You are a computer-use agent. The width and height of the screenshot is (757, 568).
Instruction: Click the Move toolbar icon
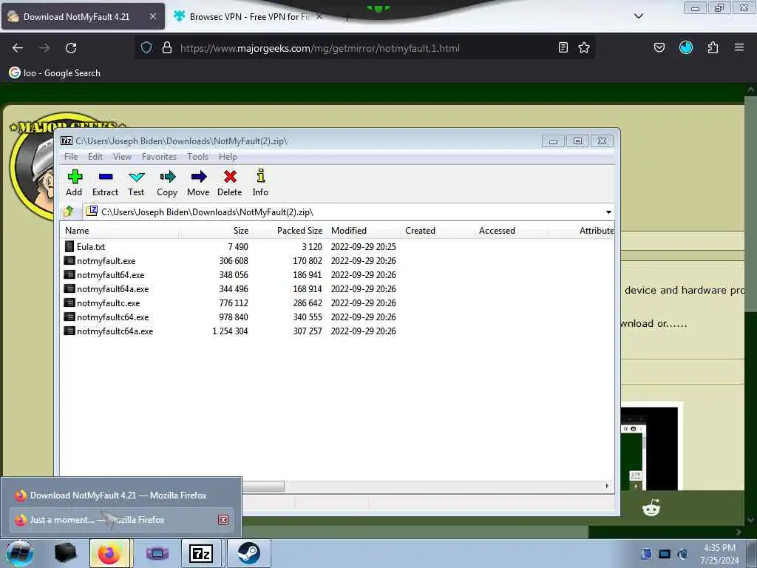coord(198,183)
